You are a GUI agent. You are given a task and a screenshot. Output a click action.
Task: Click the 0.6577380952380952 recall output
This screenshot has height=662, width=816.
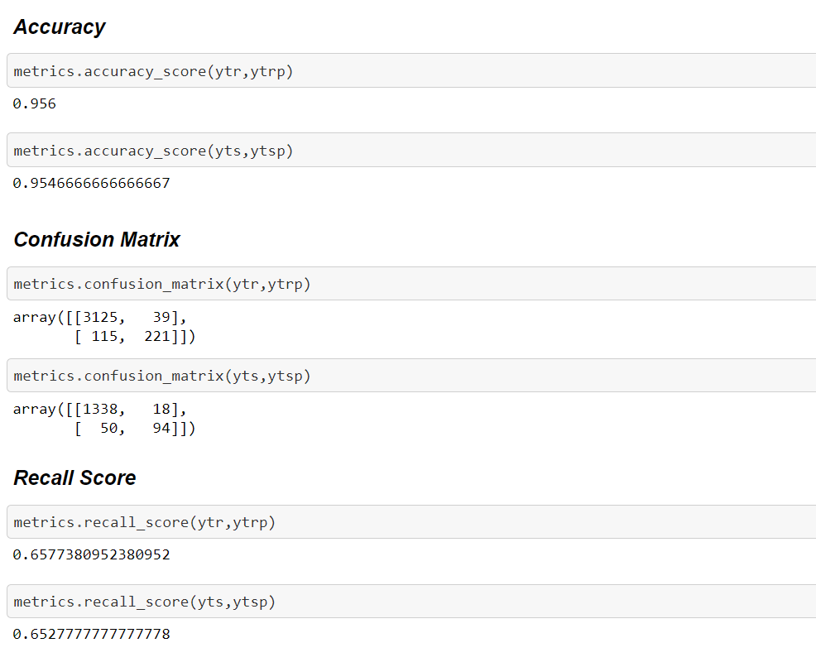(x=92, y=554)
